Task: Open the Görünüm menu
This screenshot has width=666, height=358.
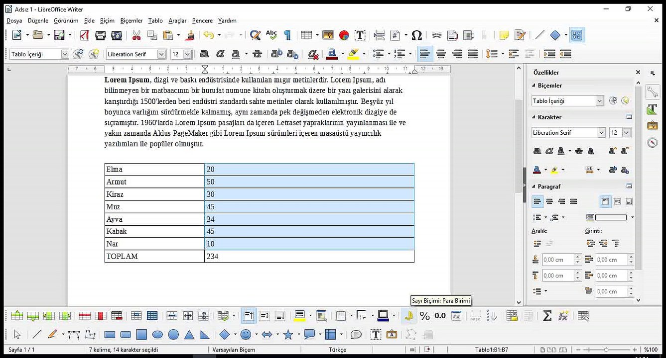Action: pos(66,20)
